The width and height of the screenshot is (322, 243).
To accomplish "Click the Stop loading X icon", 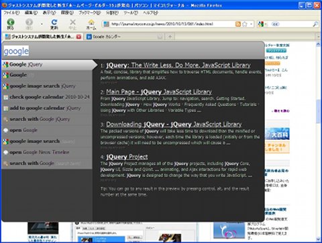I will 72,22.
